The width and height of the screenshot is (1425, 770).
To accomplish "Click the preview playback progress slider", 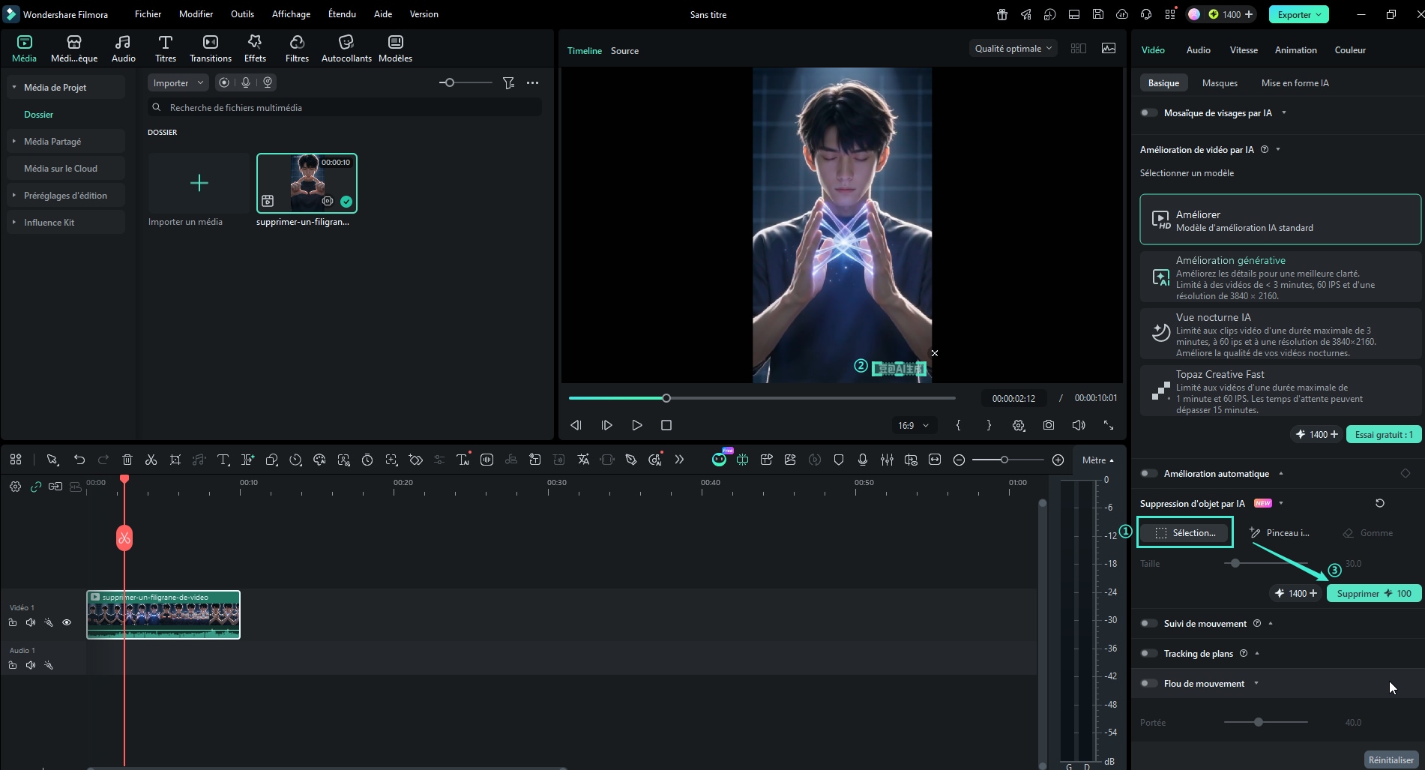I will 762,398.
